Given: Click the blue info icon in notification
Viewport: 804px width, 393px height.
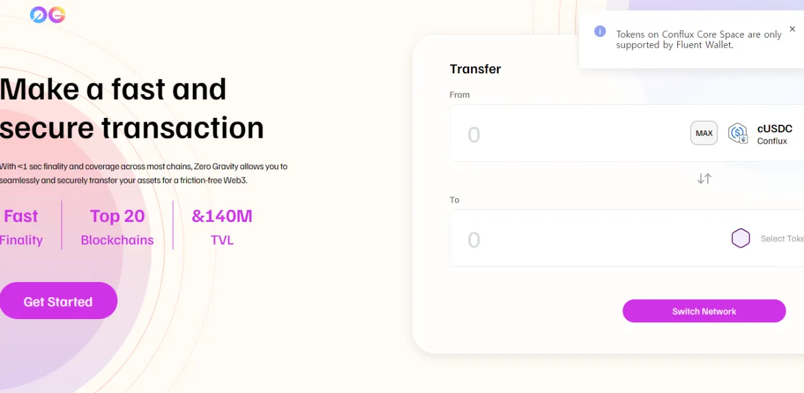Looking at the screenshot, I should pos(600,31).
